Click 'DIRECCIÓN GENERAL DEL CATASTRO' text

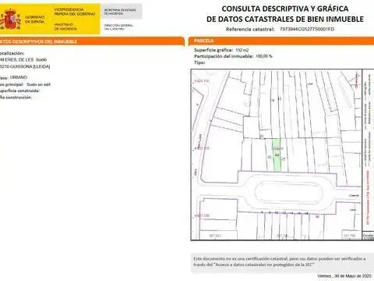(118, 27)
